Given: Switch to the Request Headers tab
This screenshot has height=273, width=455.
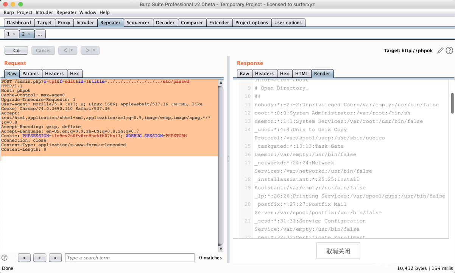Looking at the screenshot, I should click(55, 74).
